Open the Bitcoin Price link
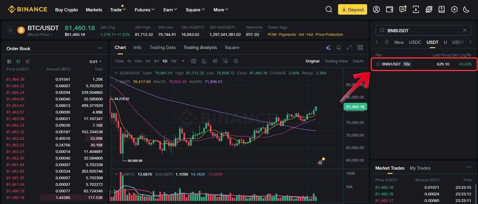This screenshot has height=204, width=478. coord(40,35)
